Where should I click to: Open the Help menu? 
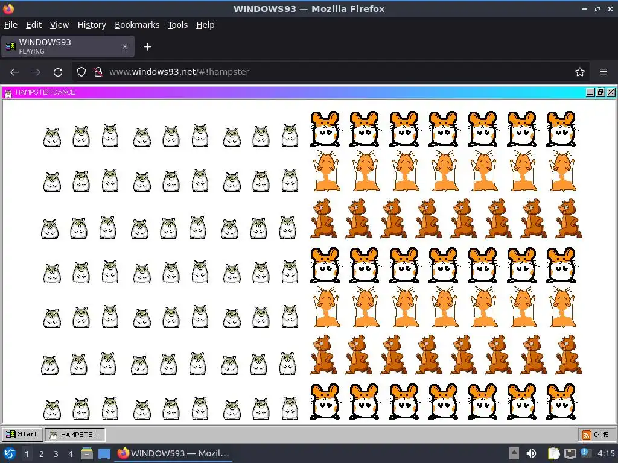205,25
